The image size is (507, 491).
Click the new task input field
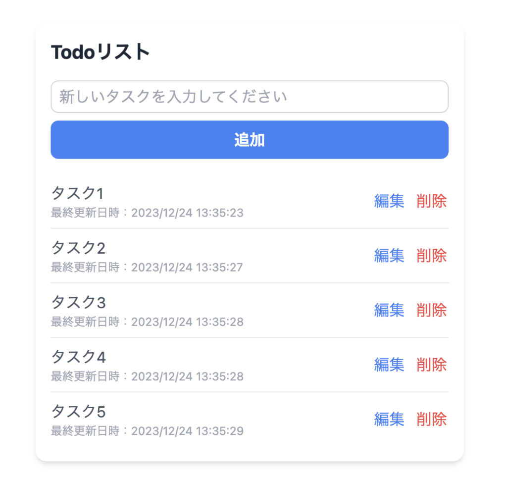pos(250,97)
